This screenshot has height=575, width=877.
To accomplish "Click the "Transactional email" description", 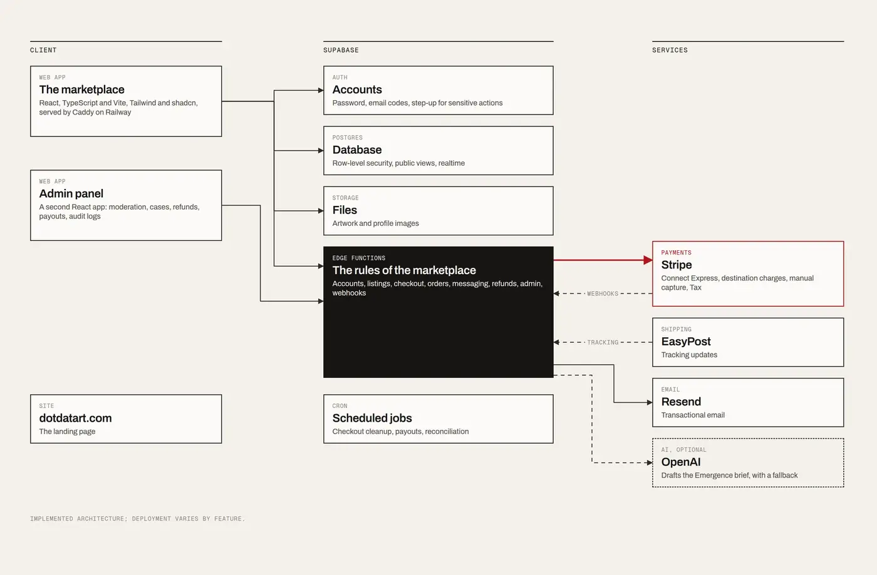I will [693, 415].
